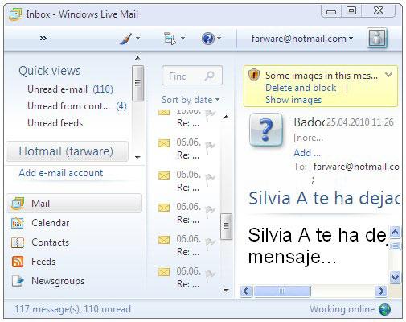This screenshot has height=322, width=406.
Task: Switch to the Mail section
Action: 74,203
